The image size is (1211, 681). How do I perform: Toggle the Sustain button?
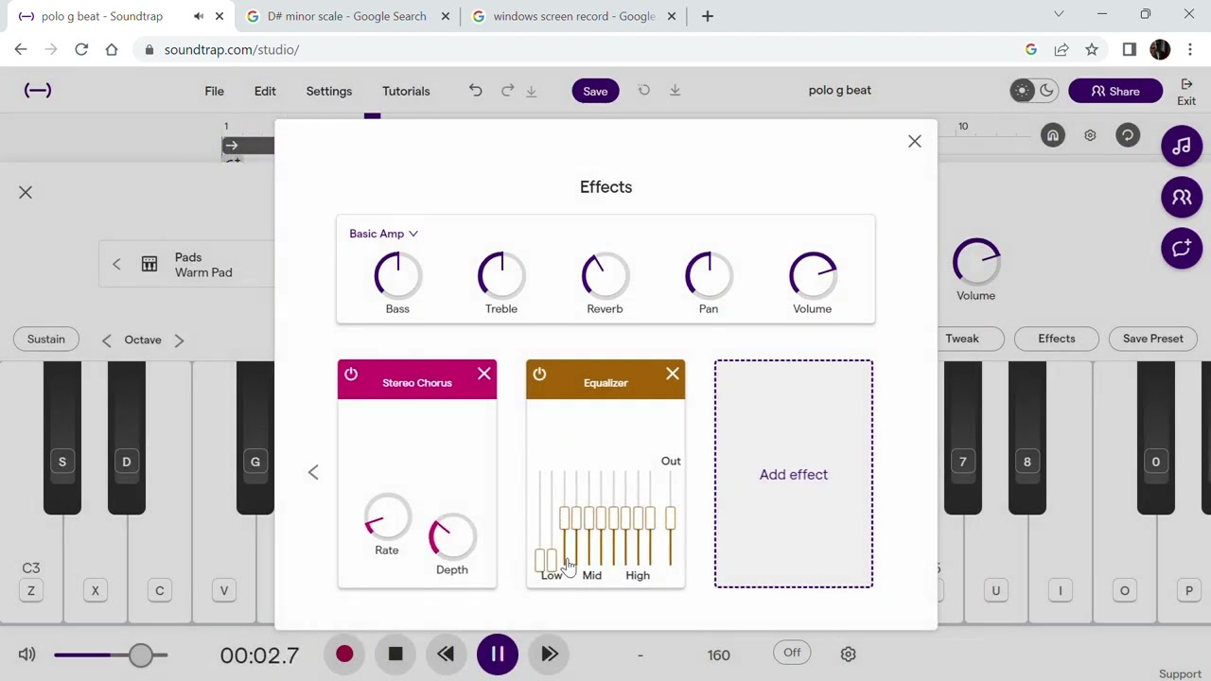coord(46,339)
